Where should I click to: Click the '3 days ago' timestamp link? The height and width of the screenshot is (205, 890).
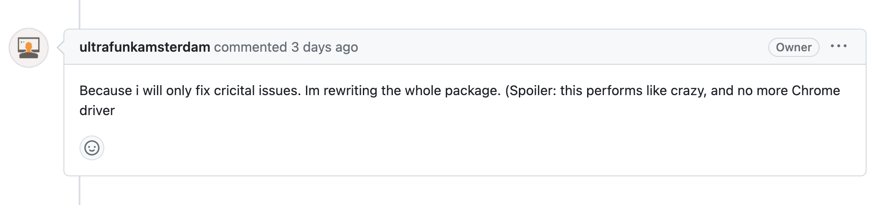point(324,47)
